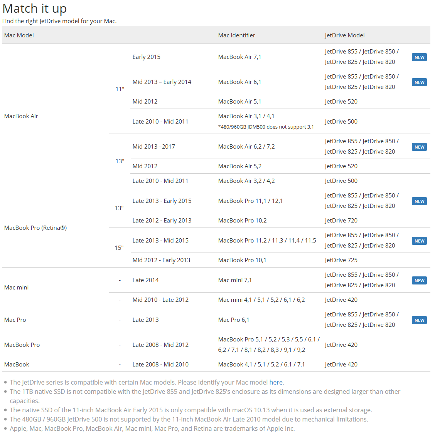Click 'JetDrive 520' in MacBook Air 5,1 row
The image size is (435, 435).
(x=341, y=102)
